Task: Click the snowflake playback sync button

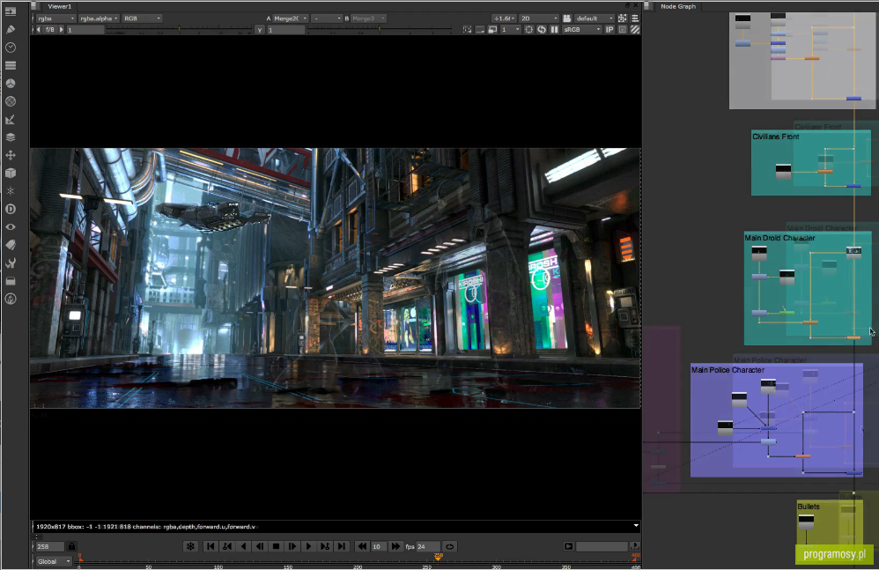Action: pyautogui.click(x=190, y=546)
